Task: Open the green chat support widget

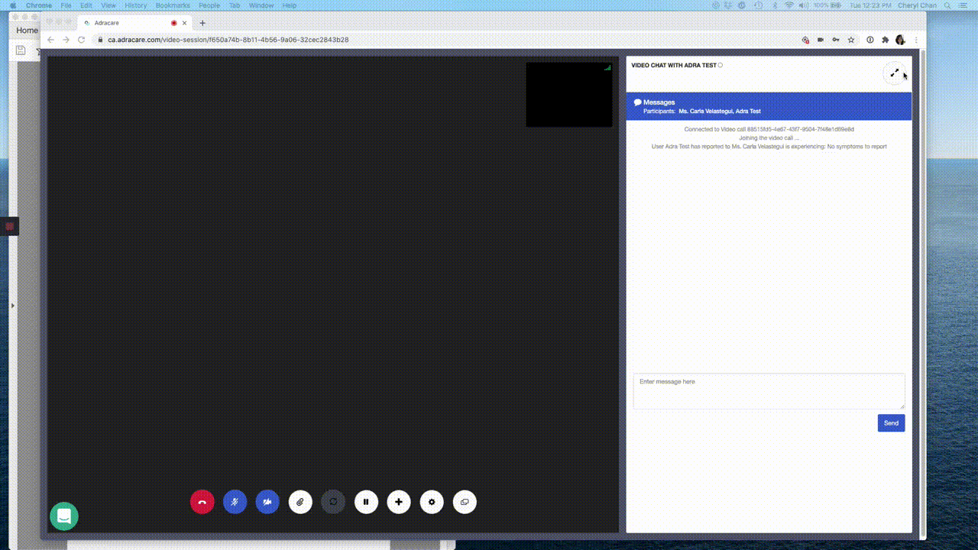Action: [x=64, y=516]
